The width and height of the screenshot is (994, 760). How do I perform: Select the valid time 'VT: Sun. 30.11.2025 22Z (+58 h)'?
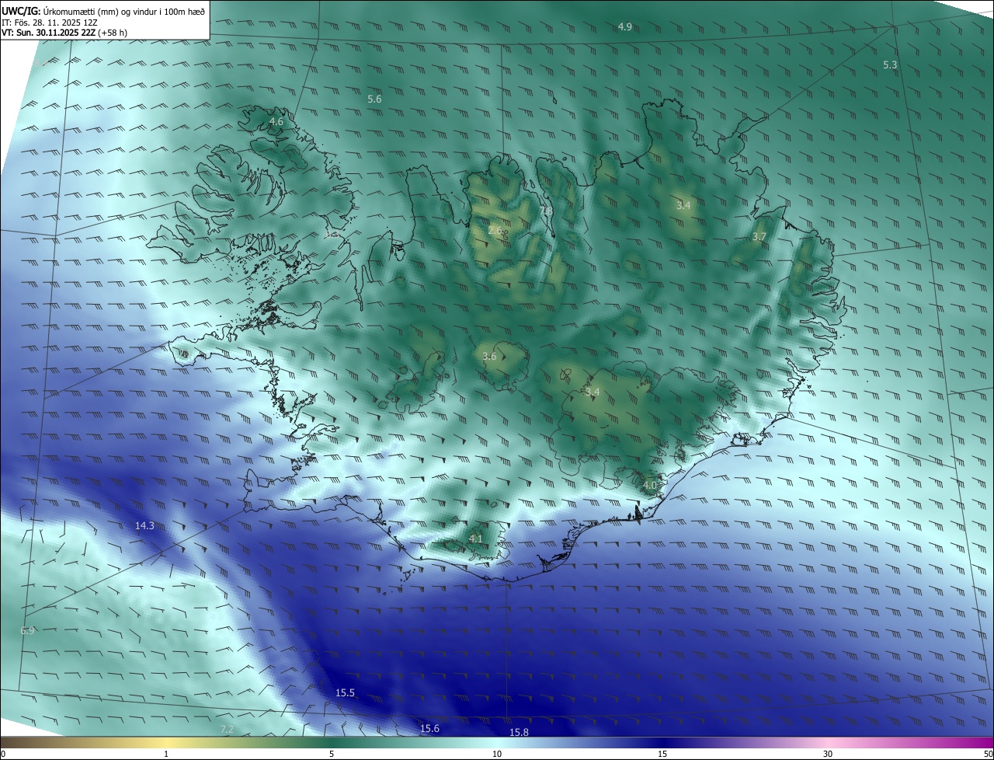(x=64, y=33)
